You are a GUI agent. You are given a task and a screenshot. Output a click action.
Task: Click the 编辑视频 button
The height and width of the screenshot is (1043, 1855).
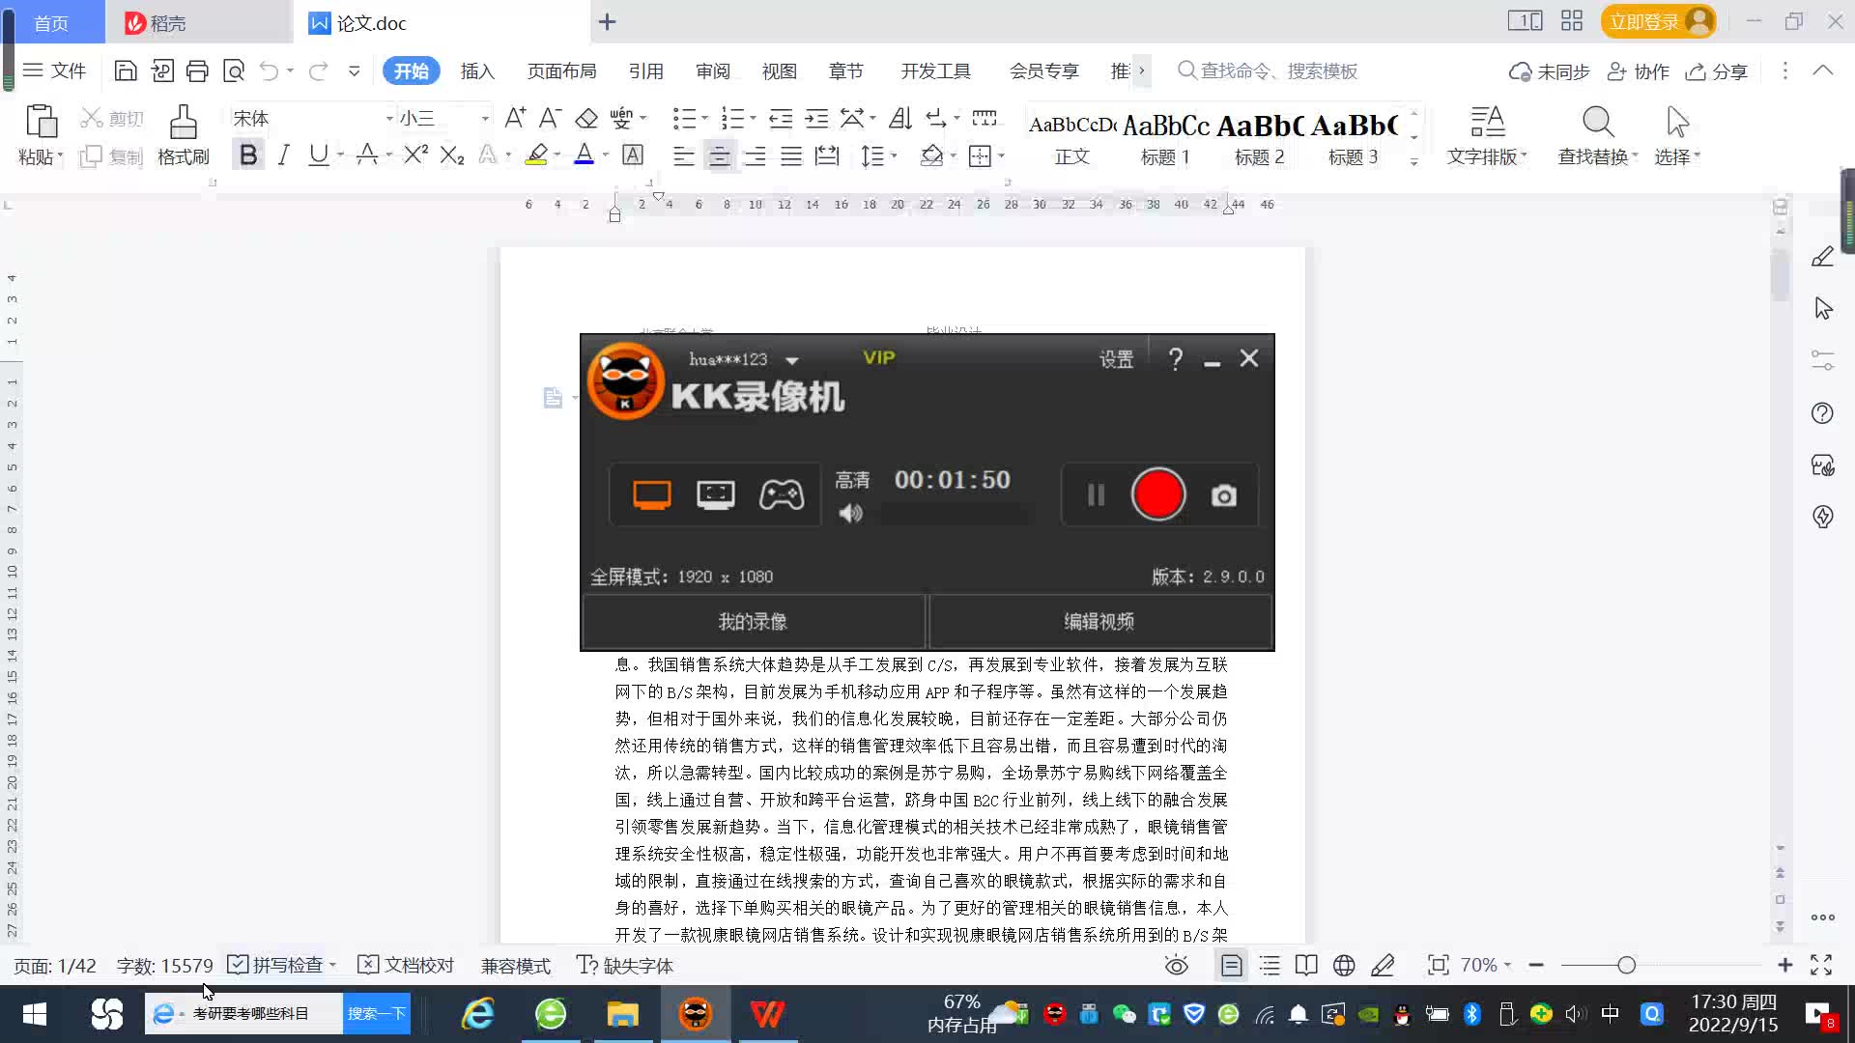(1099, 621)
